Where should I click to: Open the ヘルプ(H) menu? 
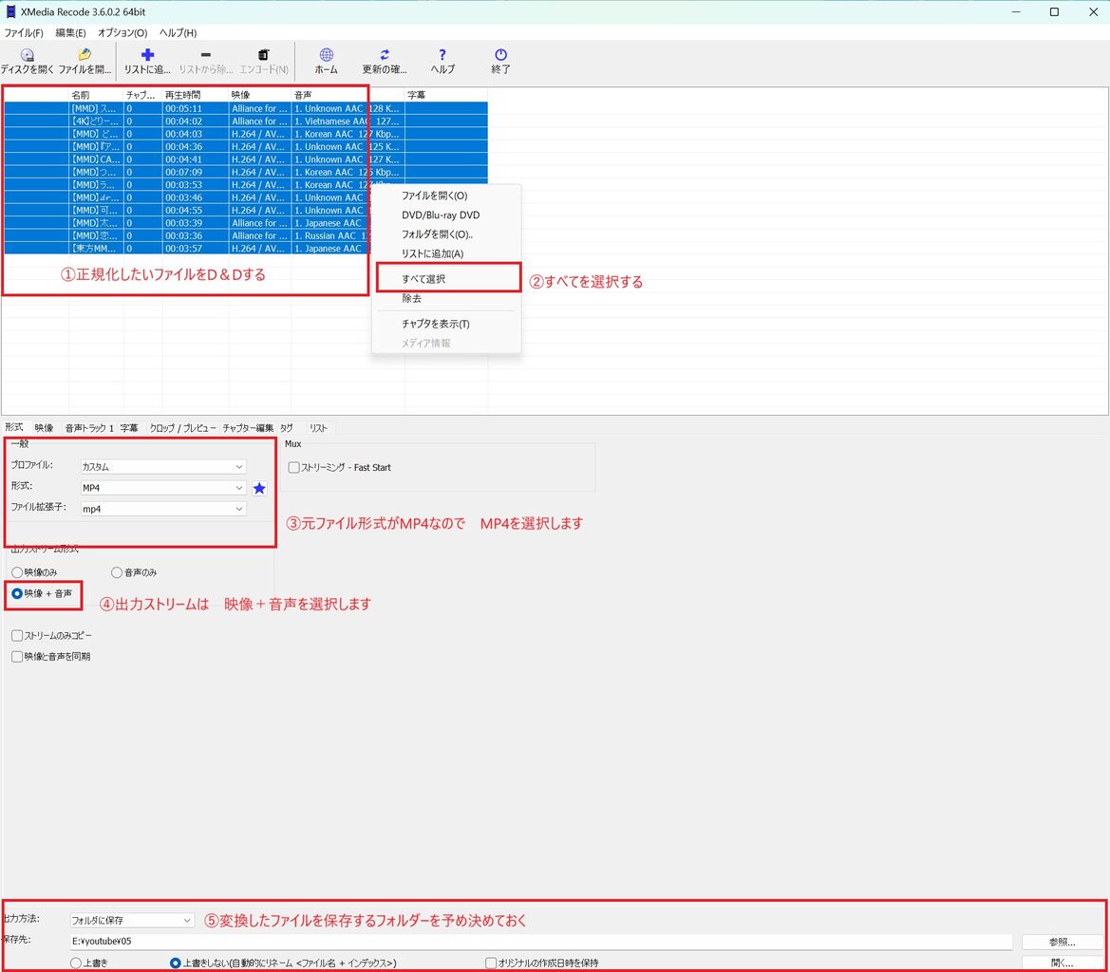pos(178,33)
